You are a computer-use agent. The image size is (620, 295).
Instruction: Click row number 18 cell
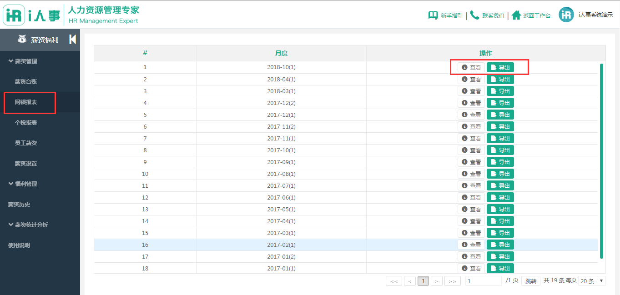tap(145, 268)
